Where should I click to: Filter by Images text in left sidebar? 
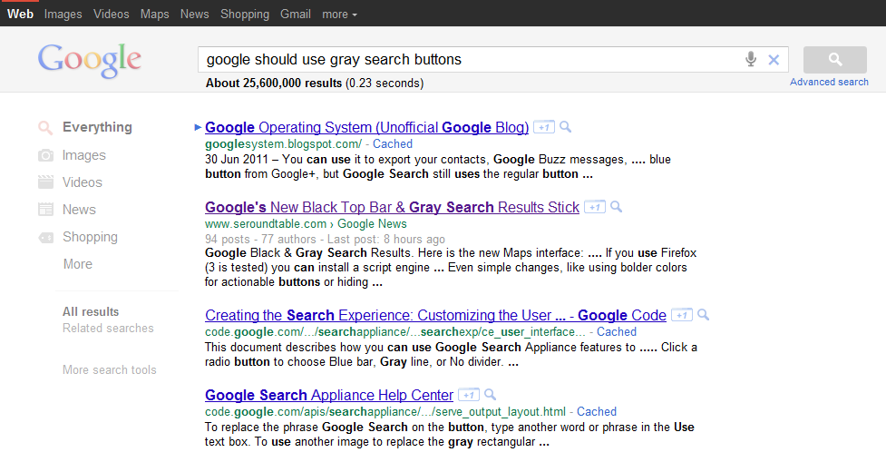[x=83, y=155]
